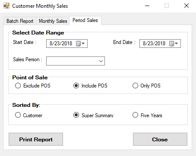Open the End Date calendar dropdown
Image resolution: width=196 pixels, height=156 pixels.
click(x=174, y=44)
